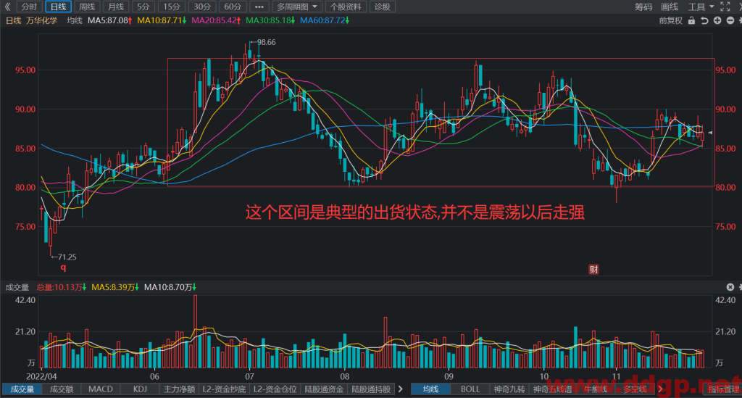The height and width of the screenshot is (398, 742).
Task: Expand the 多周期图 dropdown
Action: coord(296,7)
